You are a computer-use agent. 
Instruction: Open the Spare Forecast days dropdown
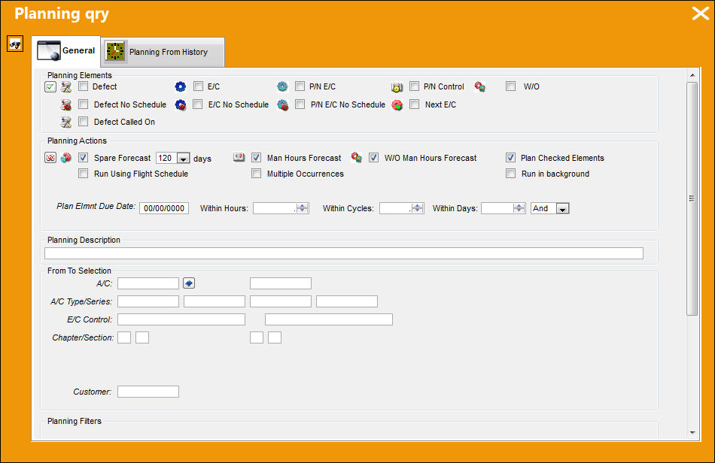click(x=184, y=158)
